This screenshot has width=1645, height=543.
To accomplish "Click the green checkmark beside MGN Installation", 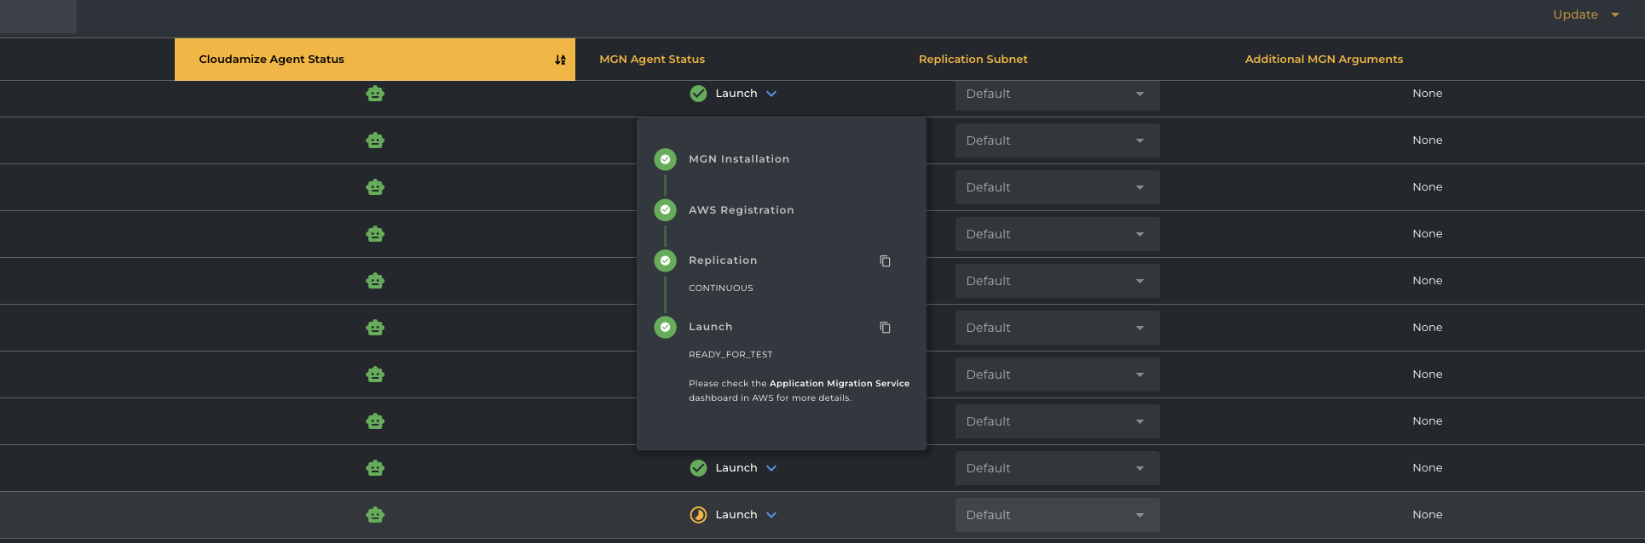I will (665, 159).
